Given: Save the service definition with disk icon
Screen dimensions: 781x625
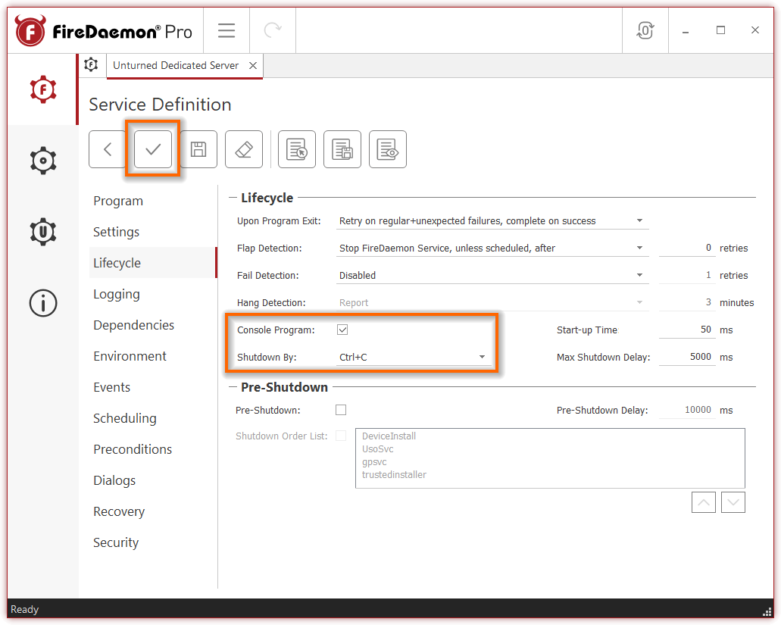Looking at the screenshot, I should pos(198,149).
